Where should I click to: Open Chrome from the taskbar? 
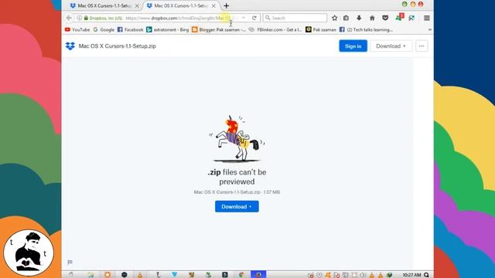(x=241, y=275)
